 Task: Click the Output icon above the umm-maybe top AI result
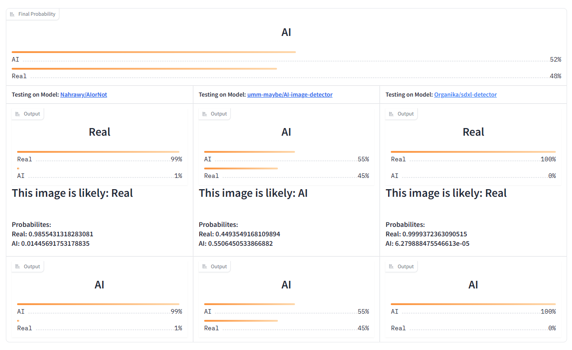205,114
